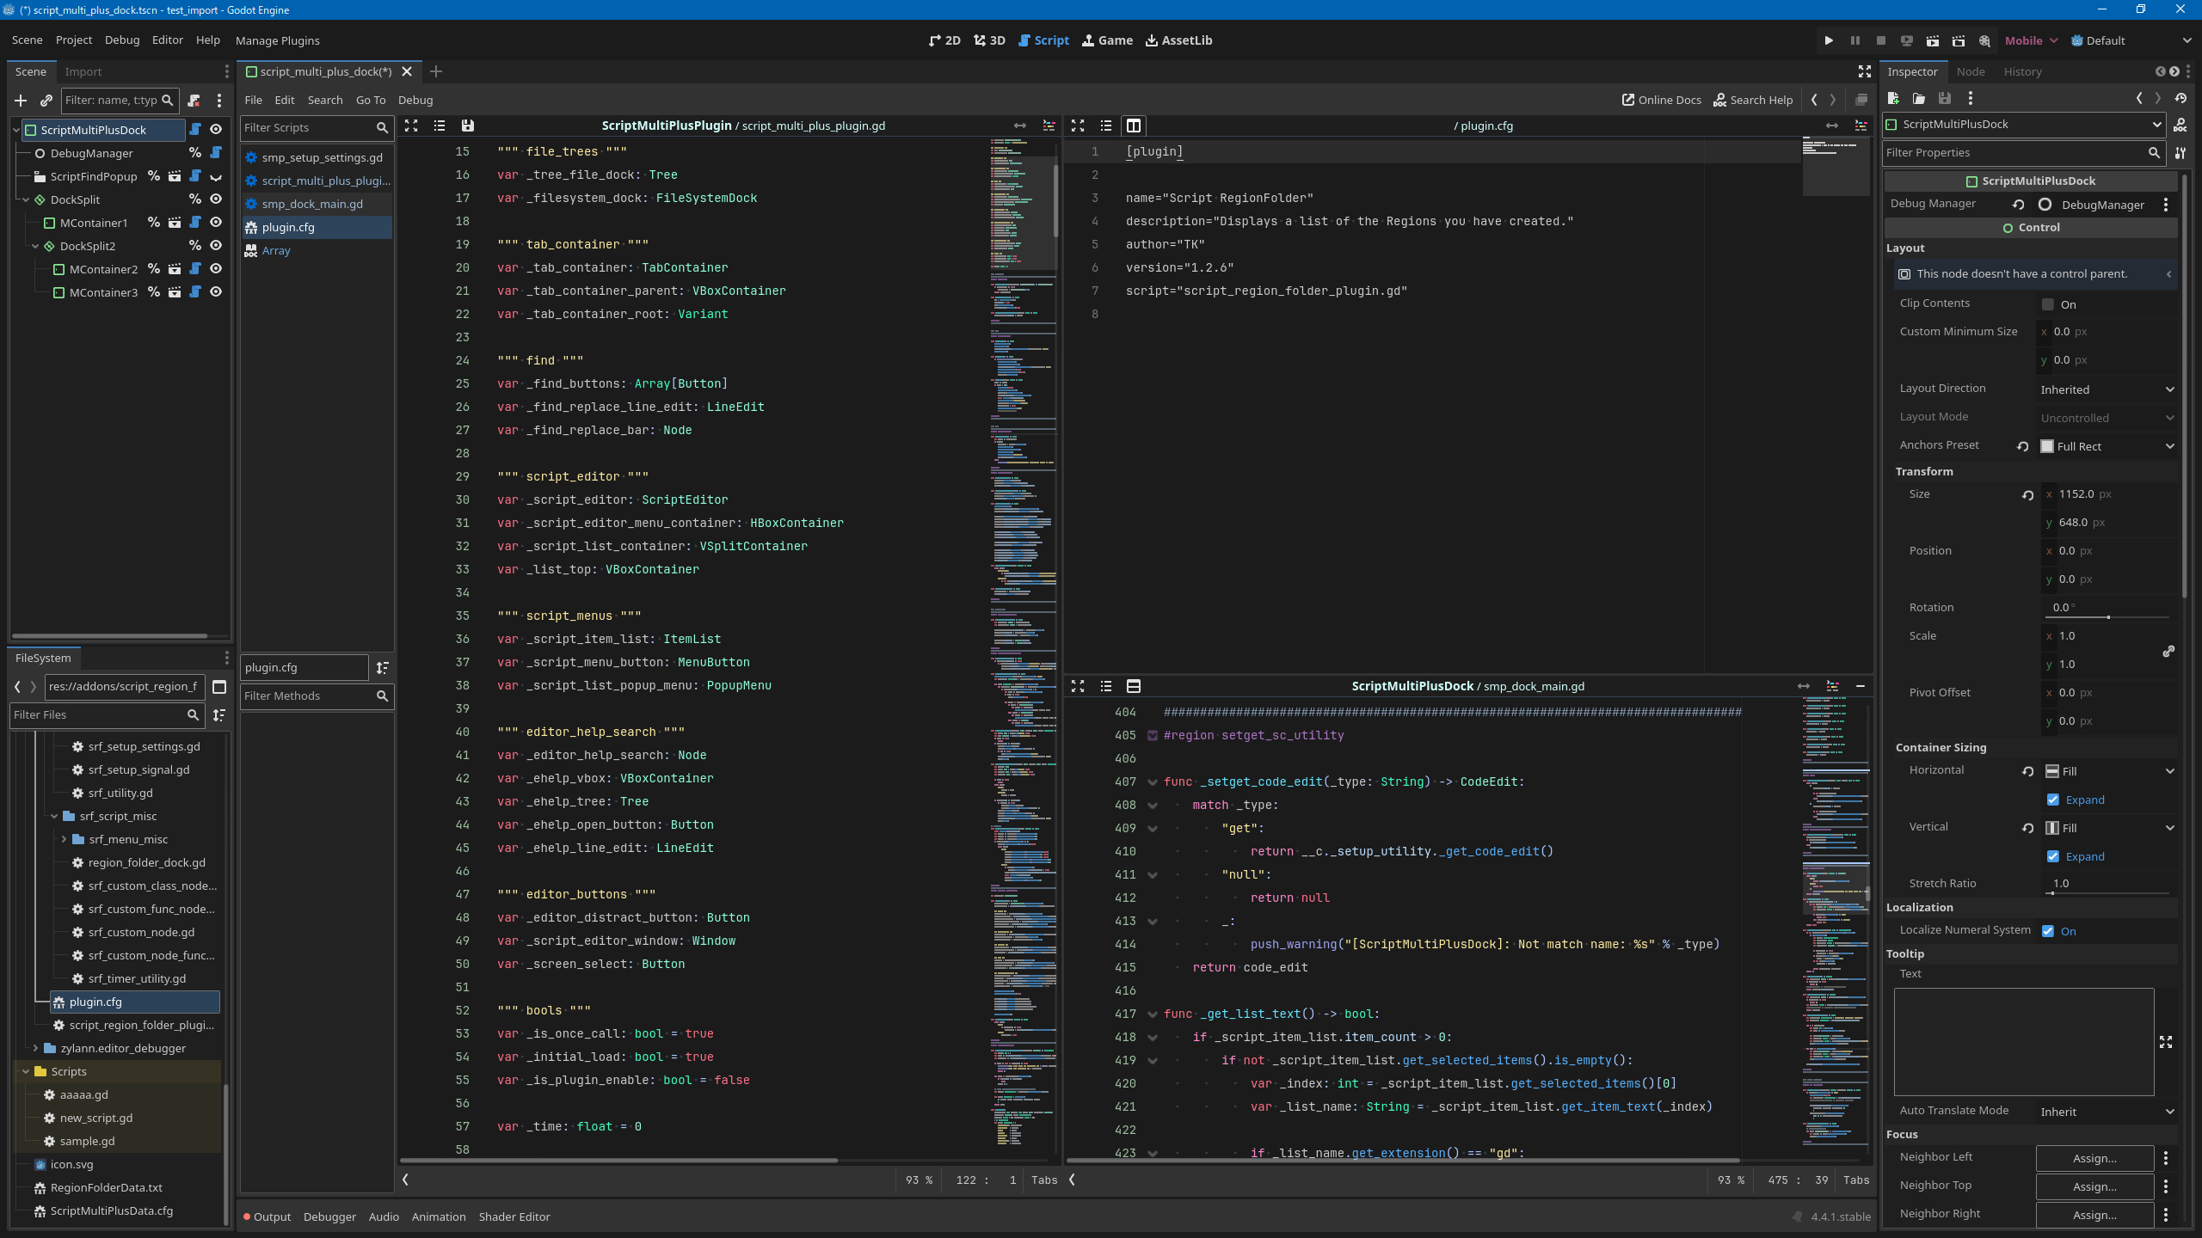This screenshot has width=2202, height=1238.
Task: Switch to the Node tab
Action: [x=1970, y=71]
